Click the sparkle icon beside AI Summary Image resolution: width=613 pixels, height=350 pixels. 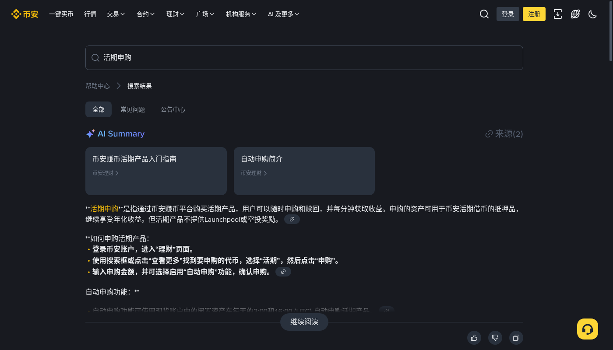point(90,134)
